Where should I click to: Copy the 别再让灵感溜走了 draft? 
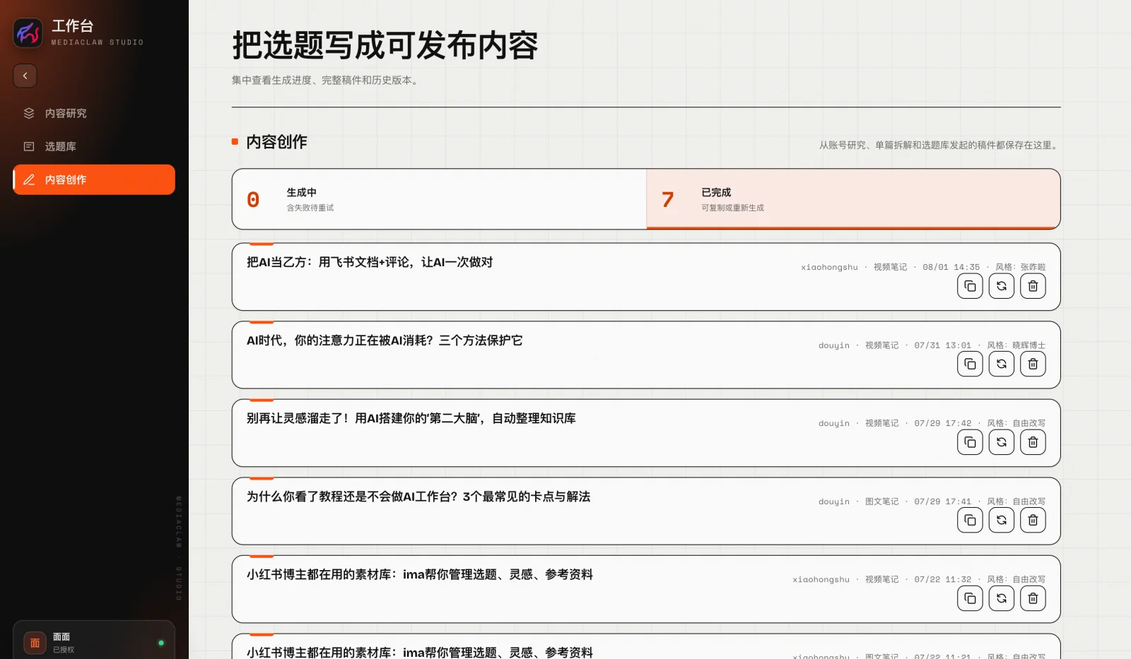tap(970, 442)
